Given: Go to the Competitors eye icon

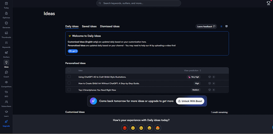Looking at the screenshot, I should [6, 82].
